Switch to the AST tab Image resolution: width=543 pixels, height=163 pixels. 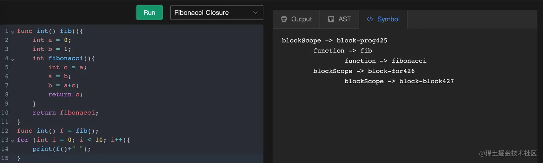(339, 19)
